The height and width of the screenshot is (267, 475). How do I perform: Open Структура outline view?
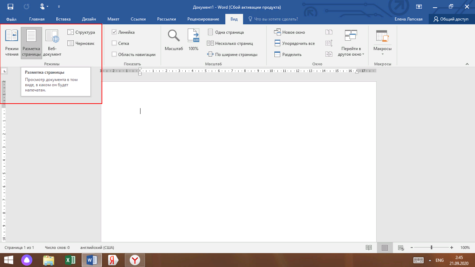(x=81, y=32)
